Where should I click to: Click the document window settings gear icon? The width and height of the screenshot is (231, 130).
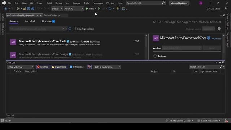[224, 16]
